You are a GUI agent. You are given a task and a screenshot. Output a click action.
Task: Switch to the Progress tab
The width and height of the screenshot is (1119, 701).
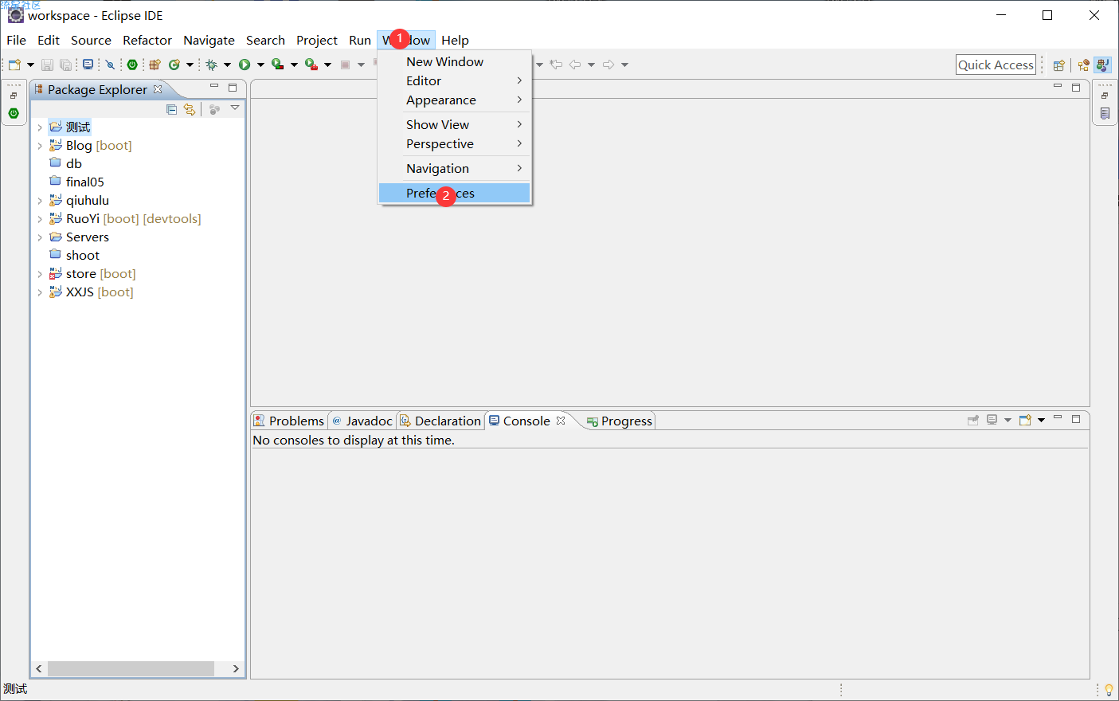tap(620, 421)
